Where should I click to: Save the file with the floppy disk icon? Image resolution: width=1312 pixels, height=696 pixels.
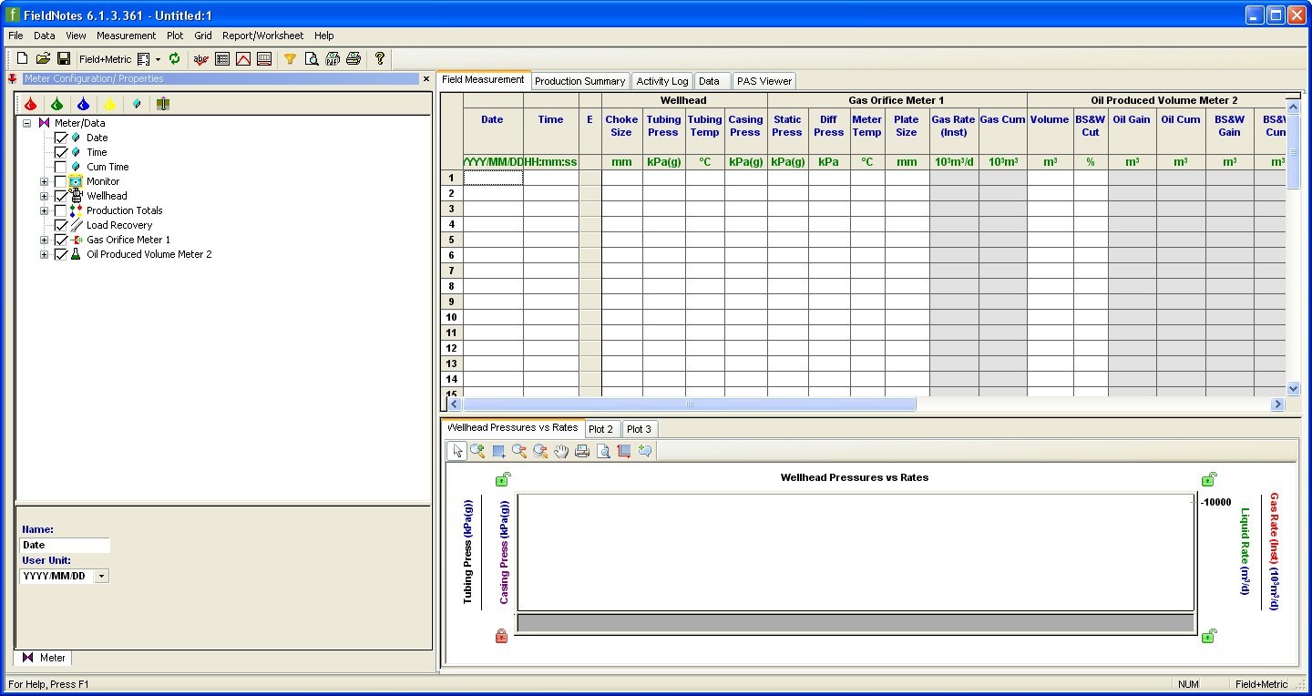[x=64, y=58]
